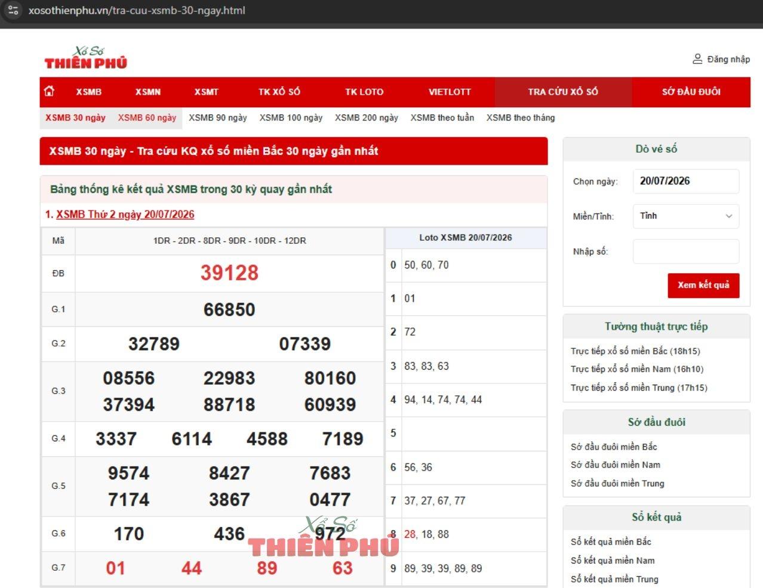Select the XSMB 100 ngày tab
This screenshot has height=588, width=763.
click(x=291, y=117)
